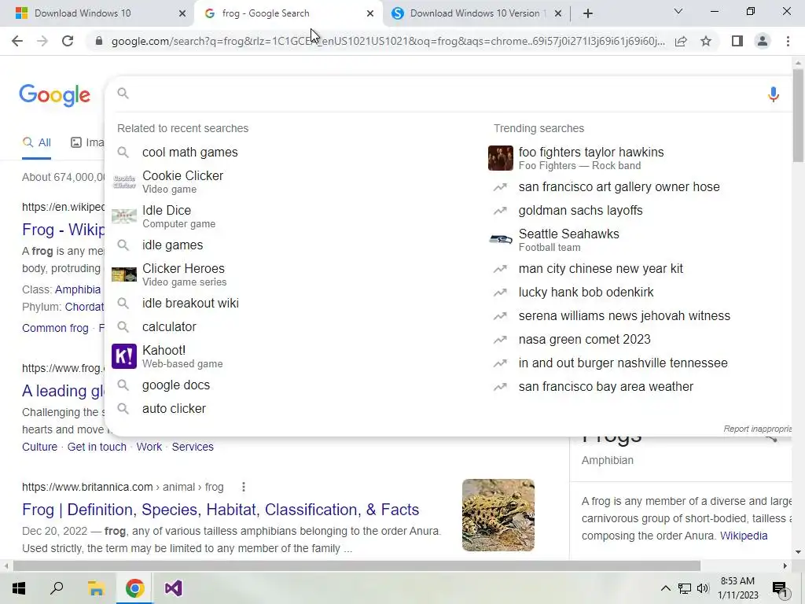This screenshot has width=805, height=604.
Task: Choose 'Clicker Heroes' suggestion
Action: (x=292, y=274)
